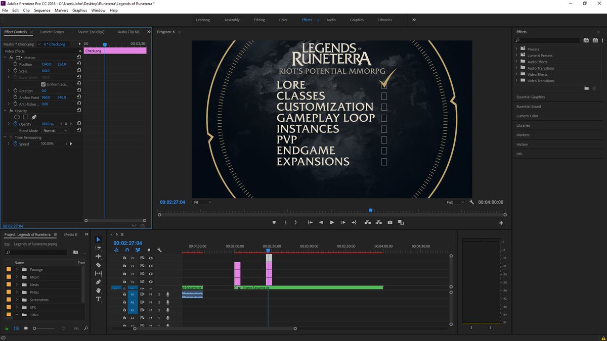Select free draw bezier mask pen
This screenshot has height=341, width=607.
[34, 117]
